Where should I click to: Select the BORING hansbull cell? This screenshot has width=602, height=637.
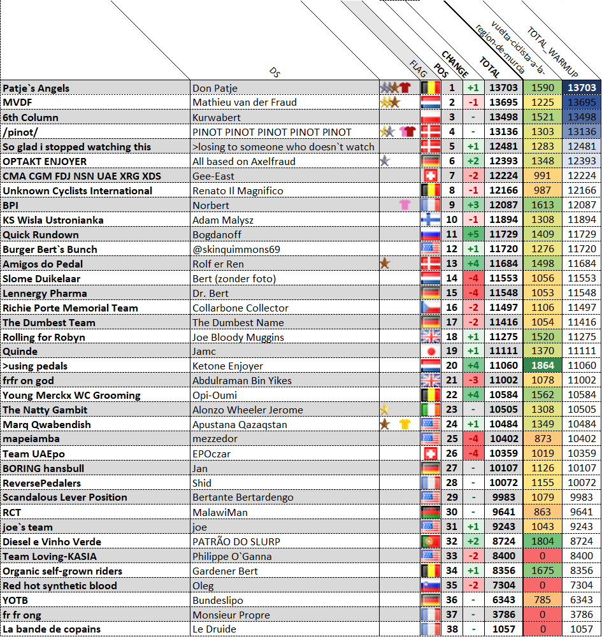point(95,468)
